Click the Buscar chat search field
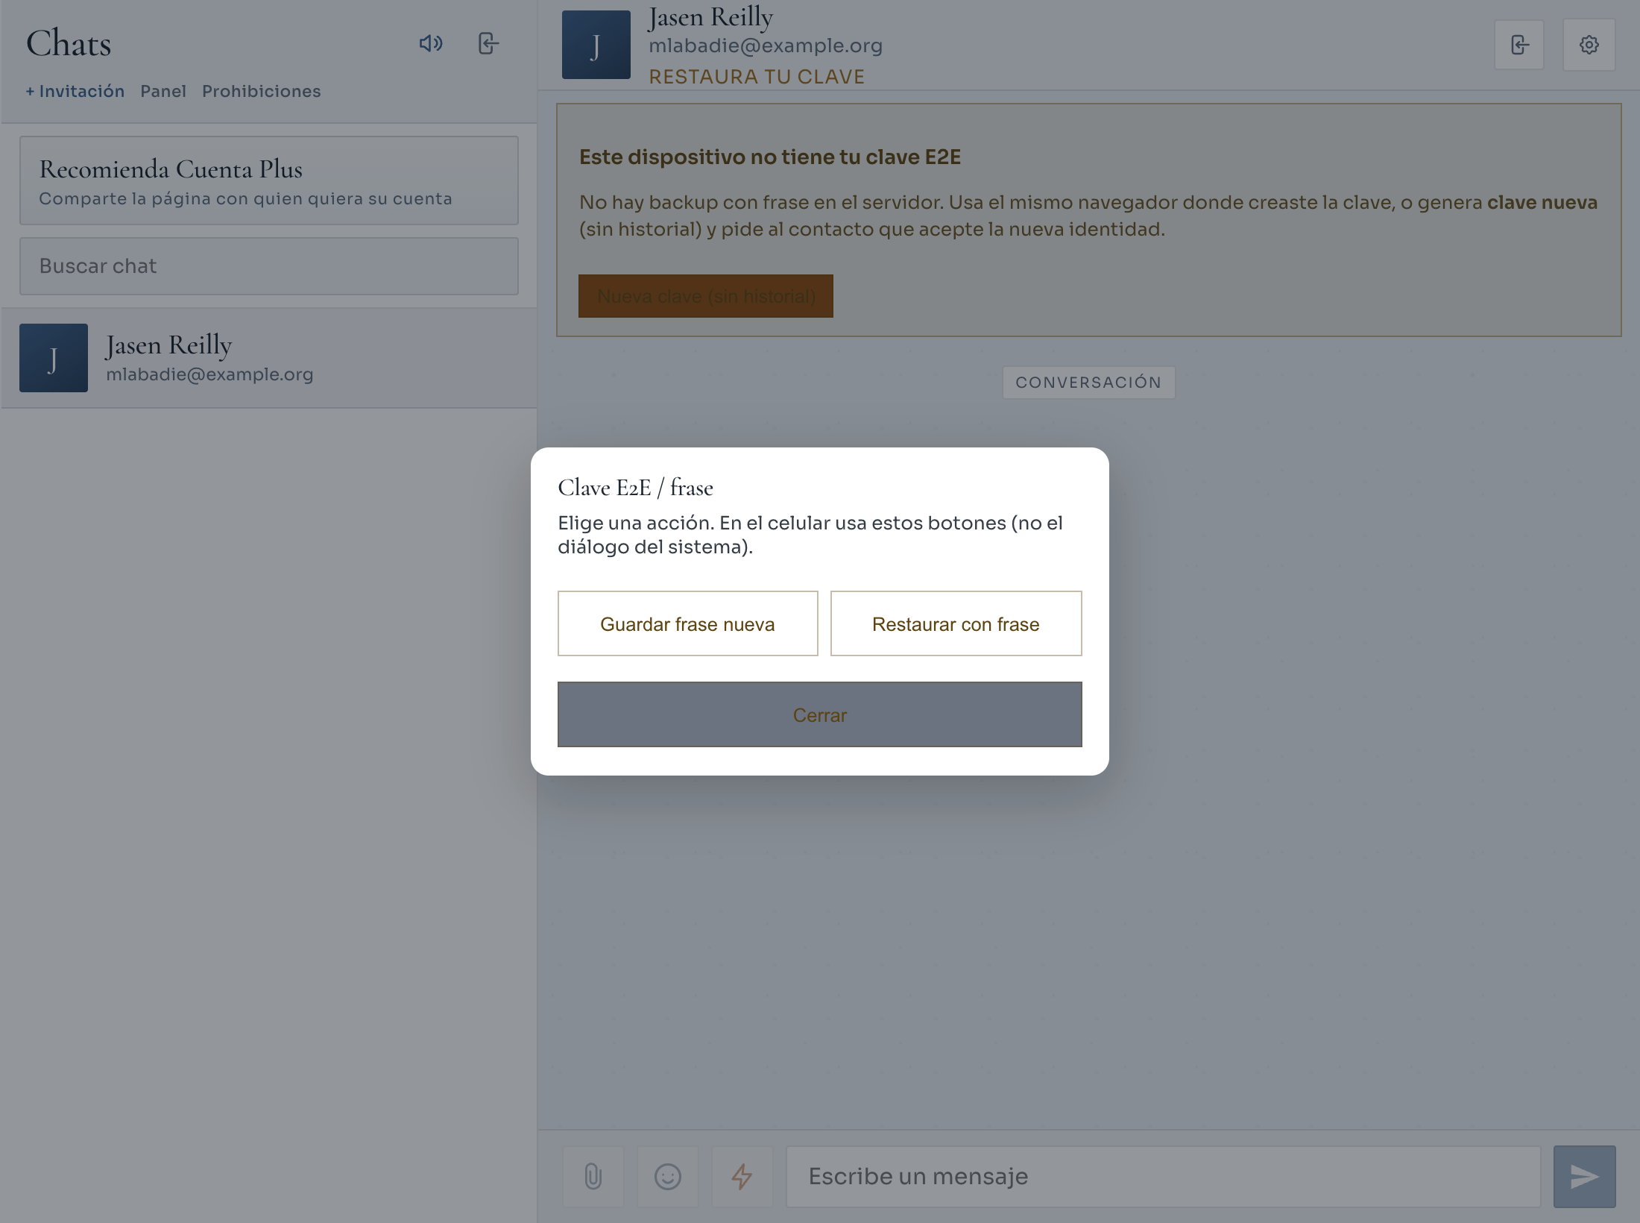Viewport: 1640px width, 1223px height. pos(268,266)
